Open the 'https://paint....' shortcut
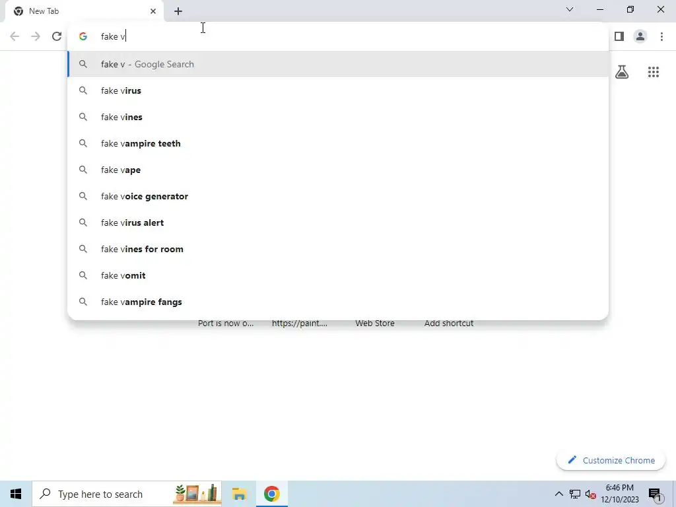The image size is (676, 507). coord(300,323)
